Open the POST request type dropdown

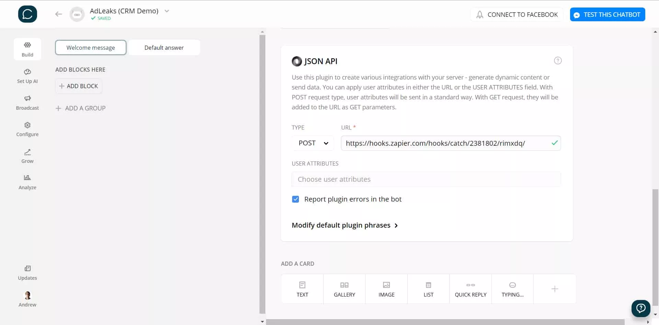(x=313, y=143)
